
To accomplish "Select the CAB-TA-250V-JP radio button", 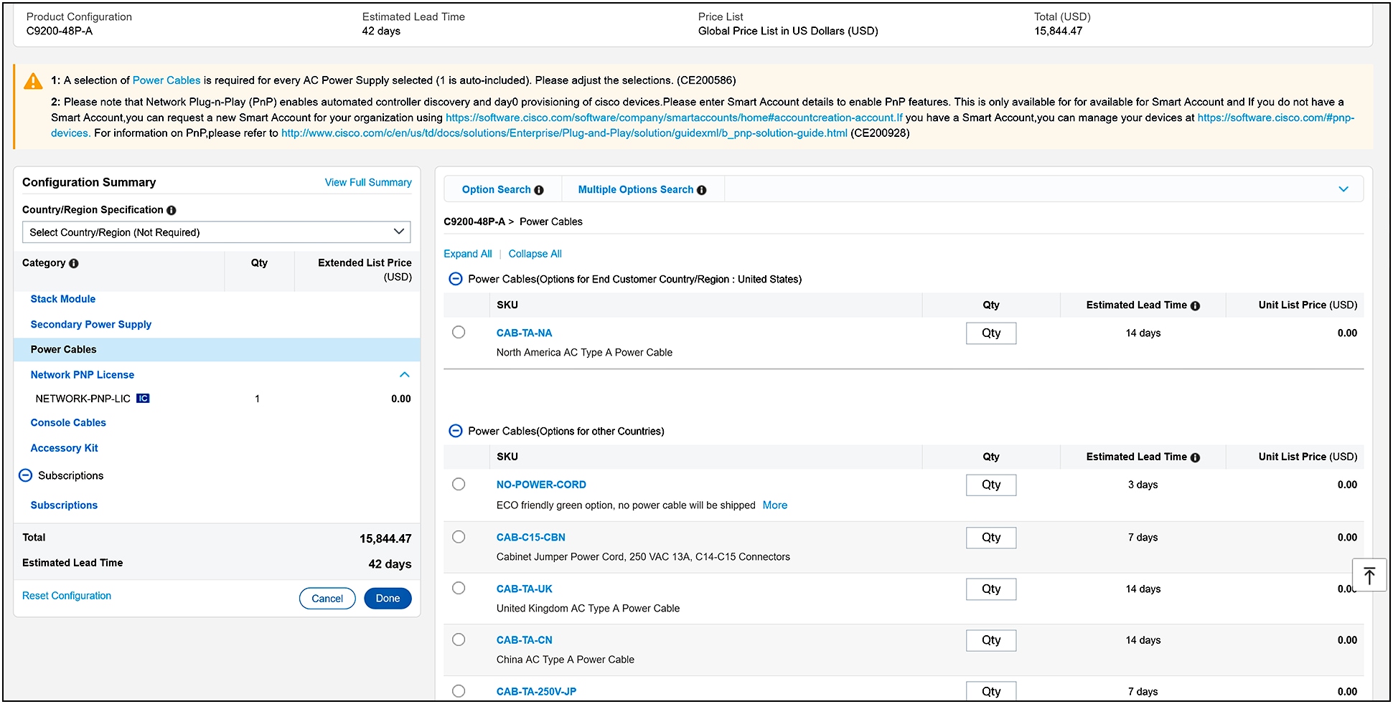I will [459, 691].
